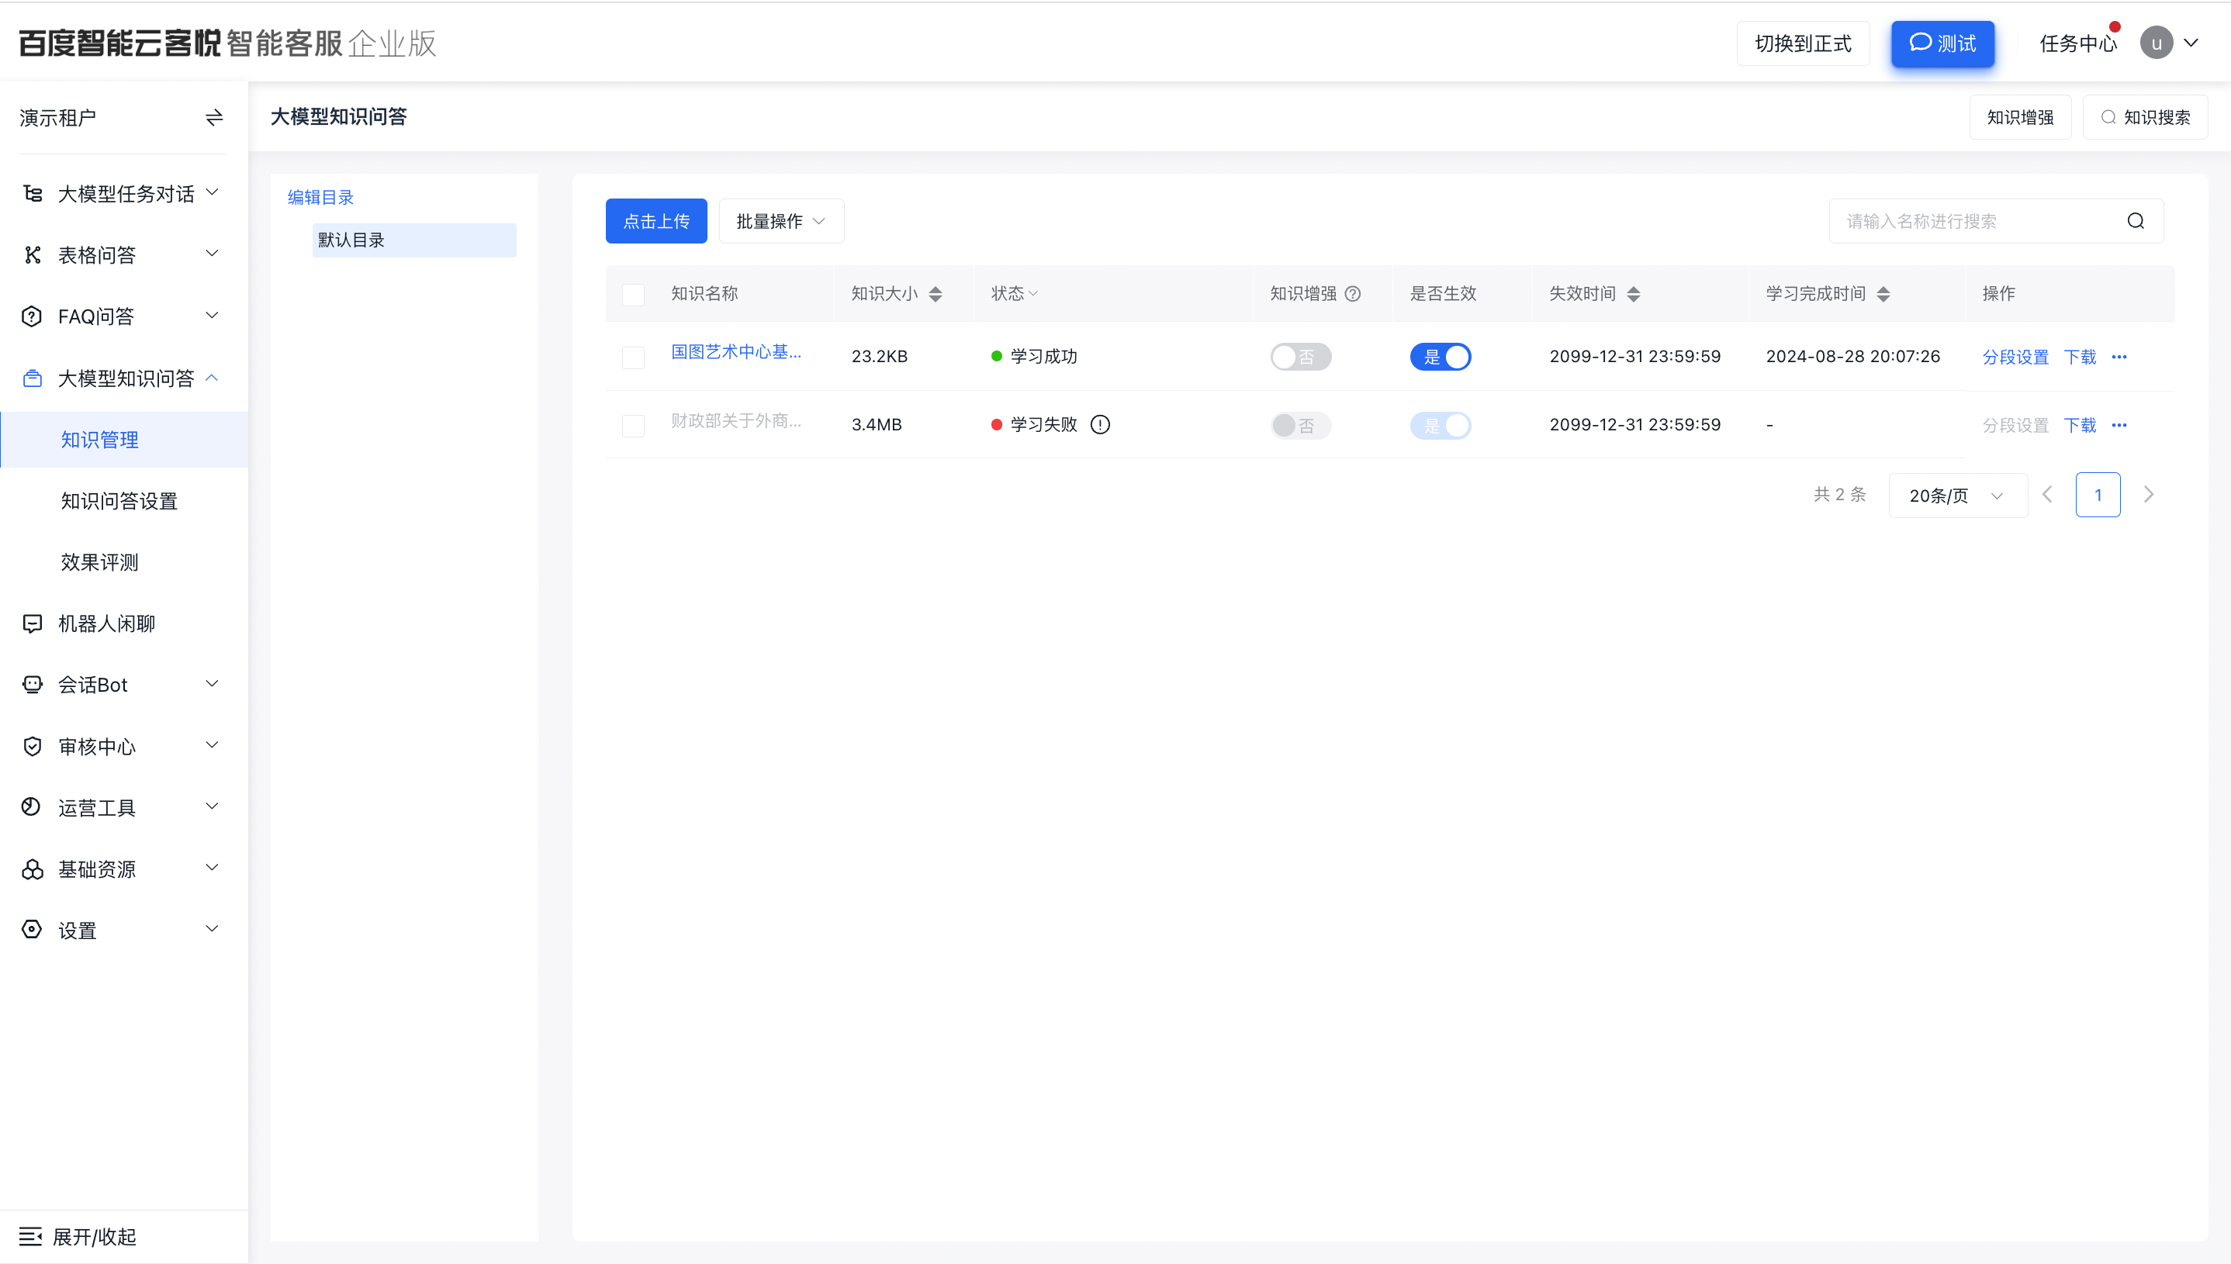Image resolution: width=2231 pixels, height=1264 pixels.
Task: Toggle 是否生效 switch for 国图艺术中心 row
Action: (1440, 357)
